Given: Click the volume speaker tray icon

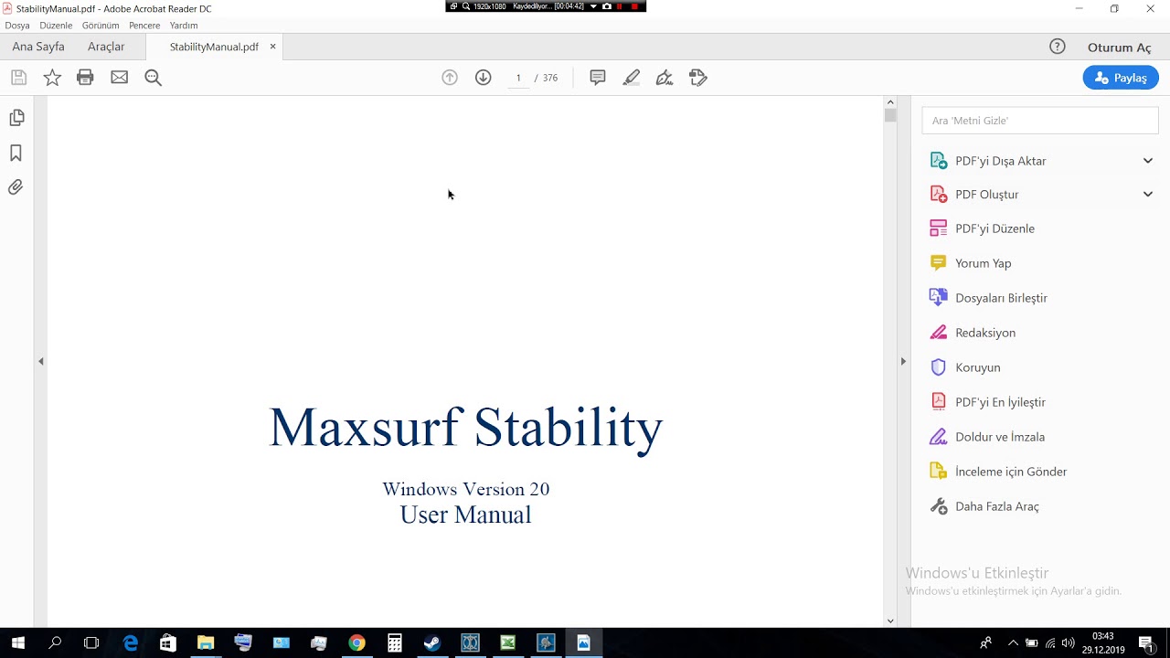Looking at the screenshot, I should point(1069,643).
